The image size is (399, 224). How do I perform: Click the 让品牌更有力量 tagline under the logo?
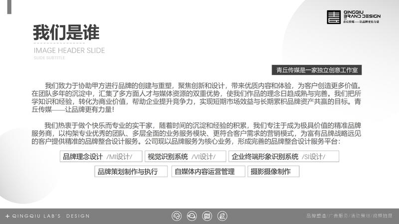pos(369,22)
